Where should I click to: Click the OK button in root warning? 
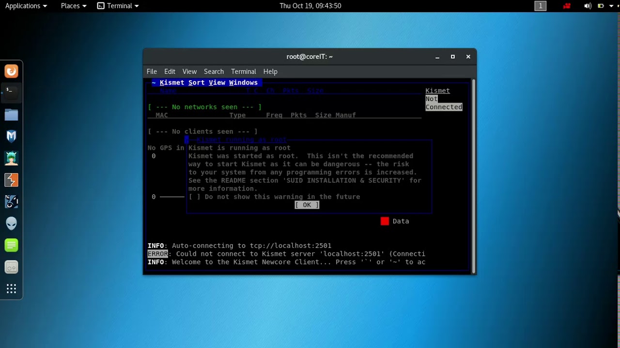coord(307,205)
